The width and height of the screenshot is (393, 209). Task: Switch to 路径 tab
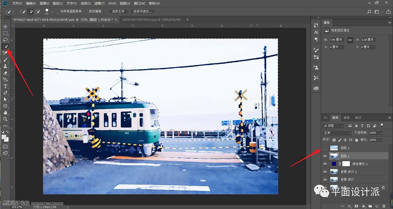point(358,117)
